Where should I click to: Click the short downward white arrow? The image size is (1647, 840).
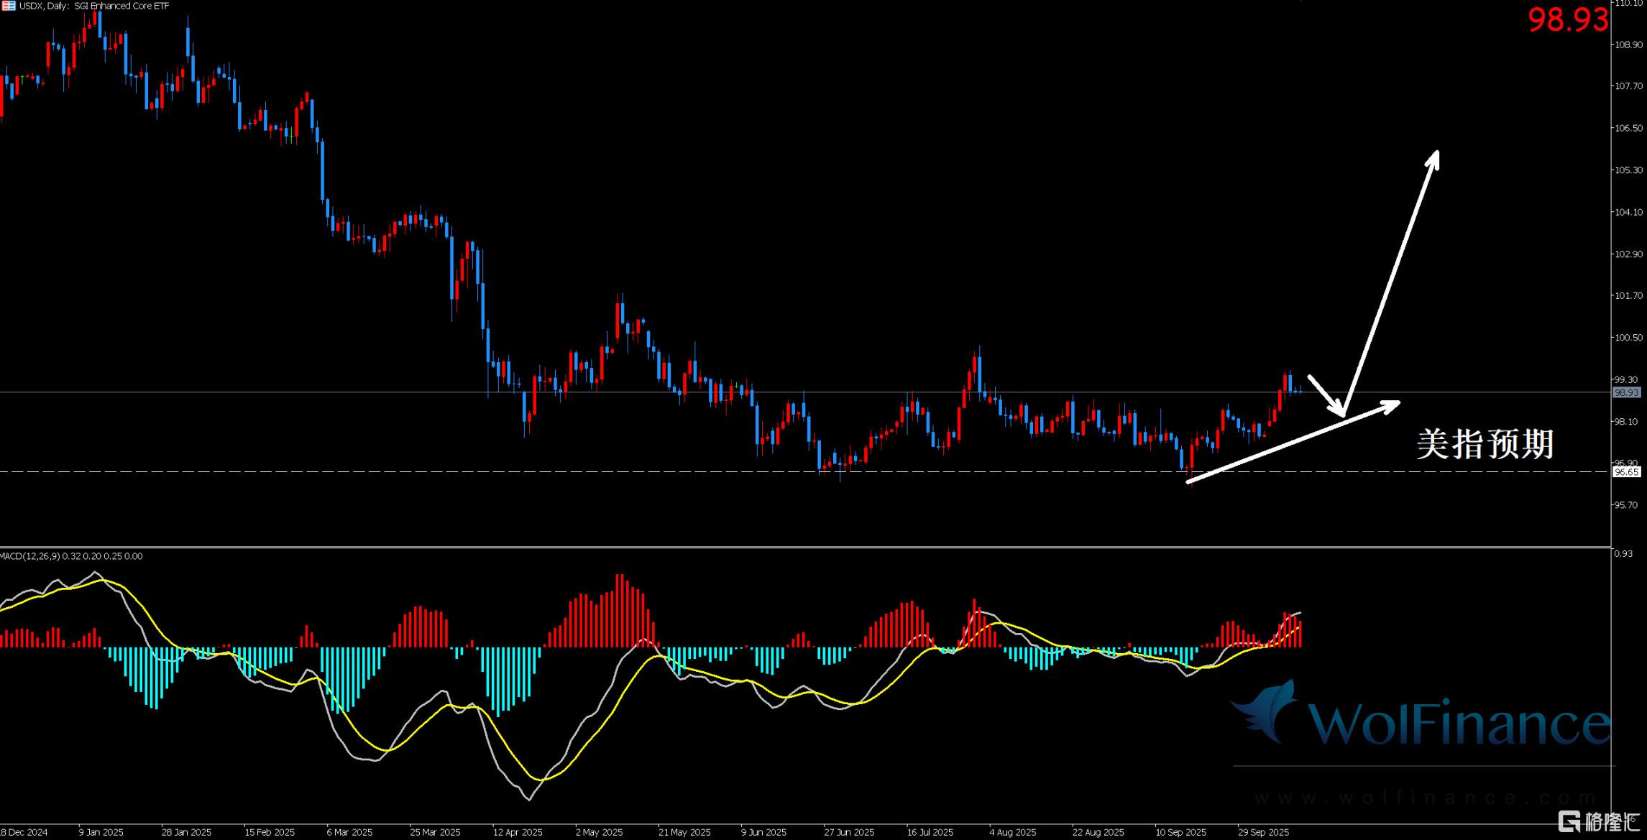coord(1326,396)
